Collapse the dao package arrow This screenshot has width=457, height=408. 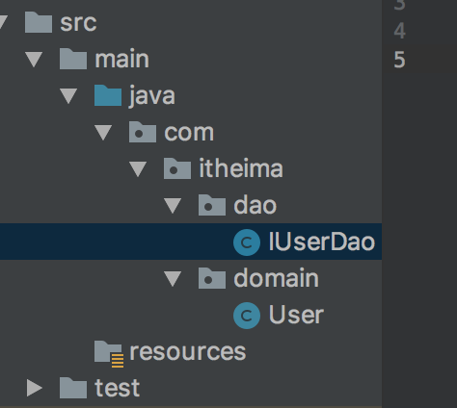(173, 206)
